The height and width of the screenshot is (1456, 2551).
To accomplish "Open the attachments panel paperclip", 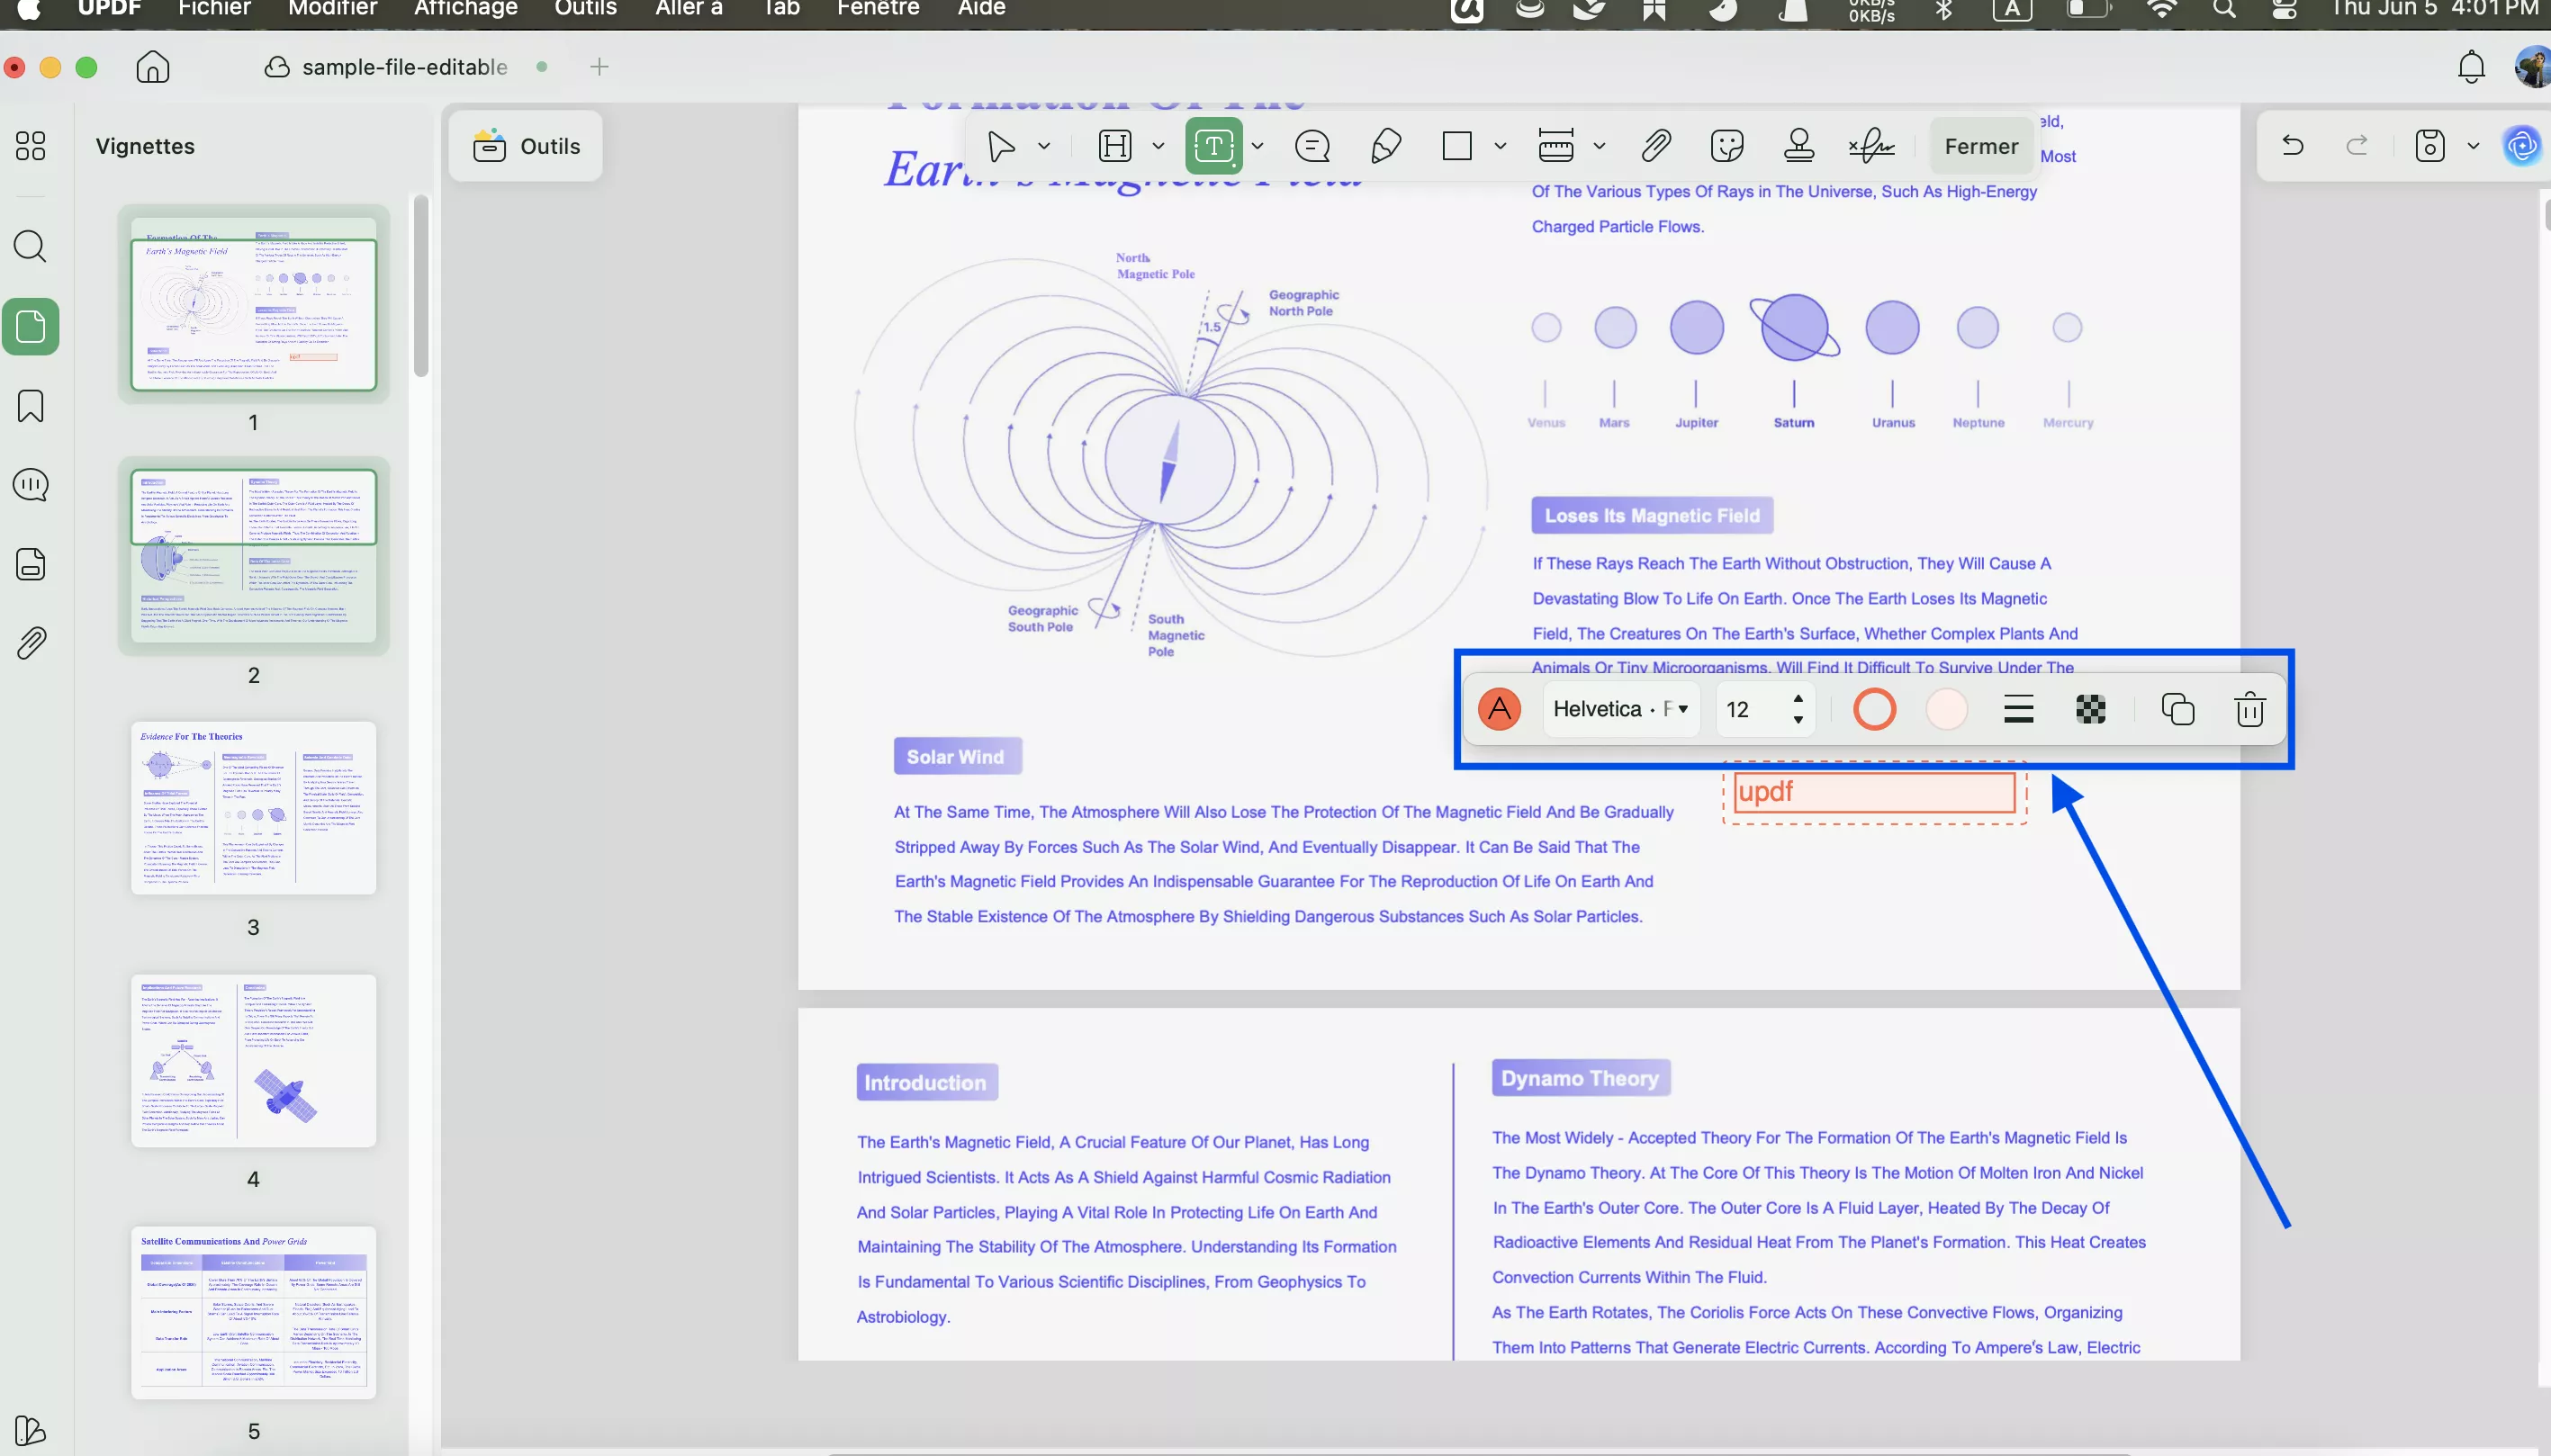I will click(30, 643).
